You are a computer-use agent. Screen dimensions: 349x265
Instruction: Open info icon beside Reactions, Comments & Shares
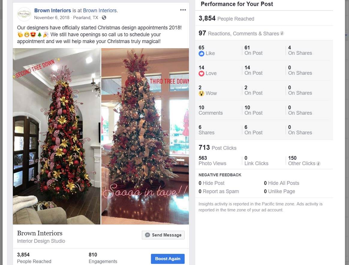(282, 33)
